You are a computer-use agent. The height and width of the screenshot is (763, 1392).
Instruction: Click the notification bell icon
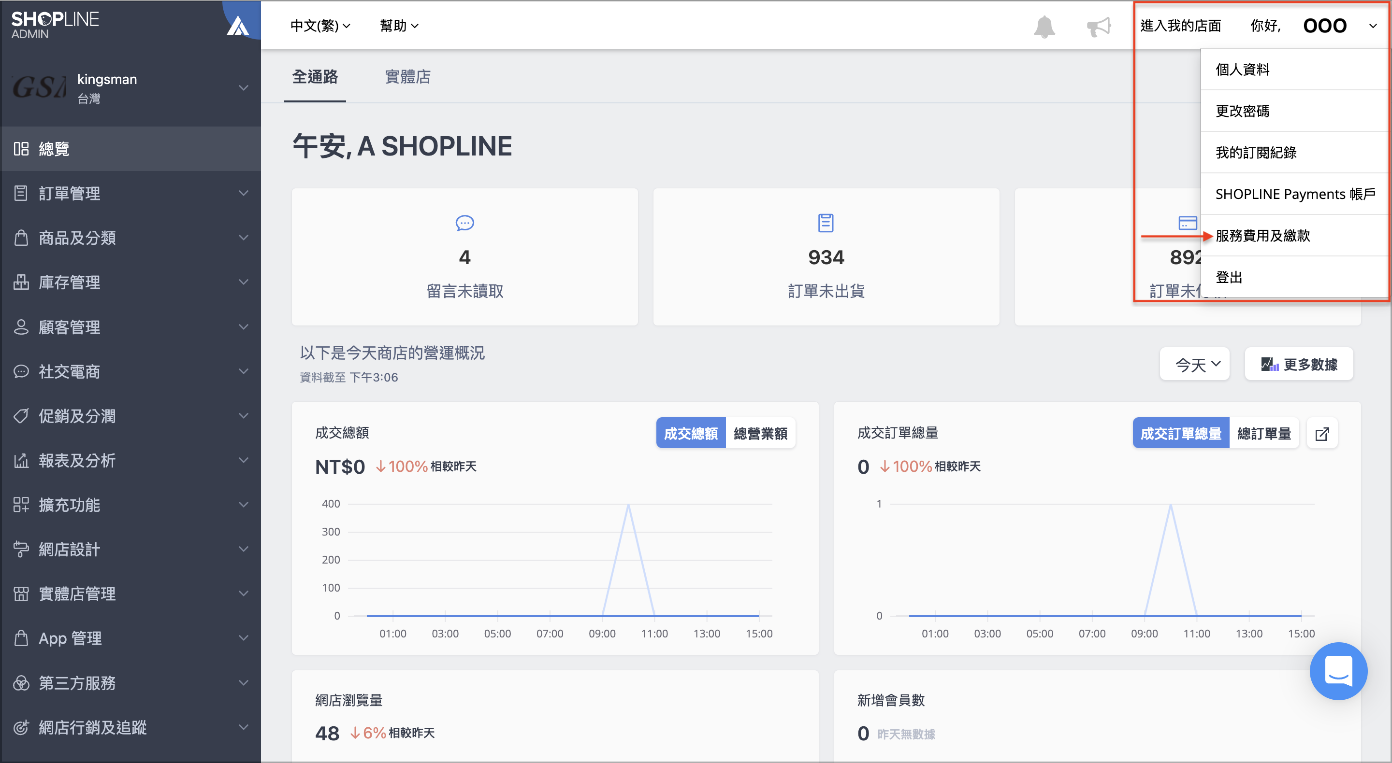point(1044,27)
